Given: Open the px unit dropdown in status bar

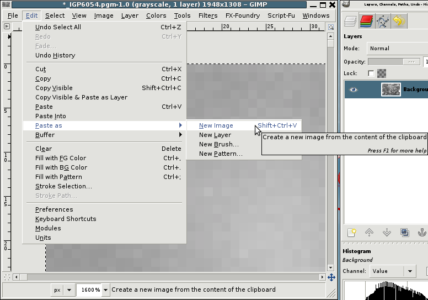Looking at the screenshot, I should [x=62, y=290].
